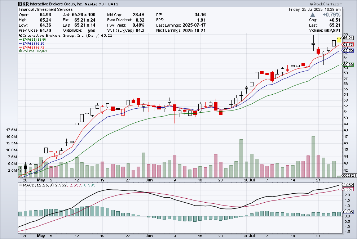Click 'Financial / Investment Services' sector text
Screen dimensions: 357x239
click(x=45, y=10)
